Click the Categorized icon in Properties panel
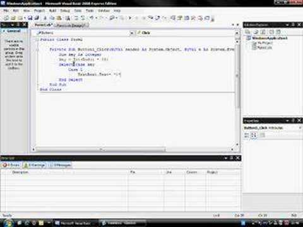 247,135
